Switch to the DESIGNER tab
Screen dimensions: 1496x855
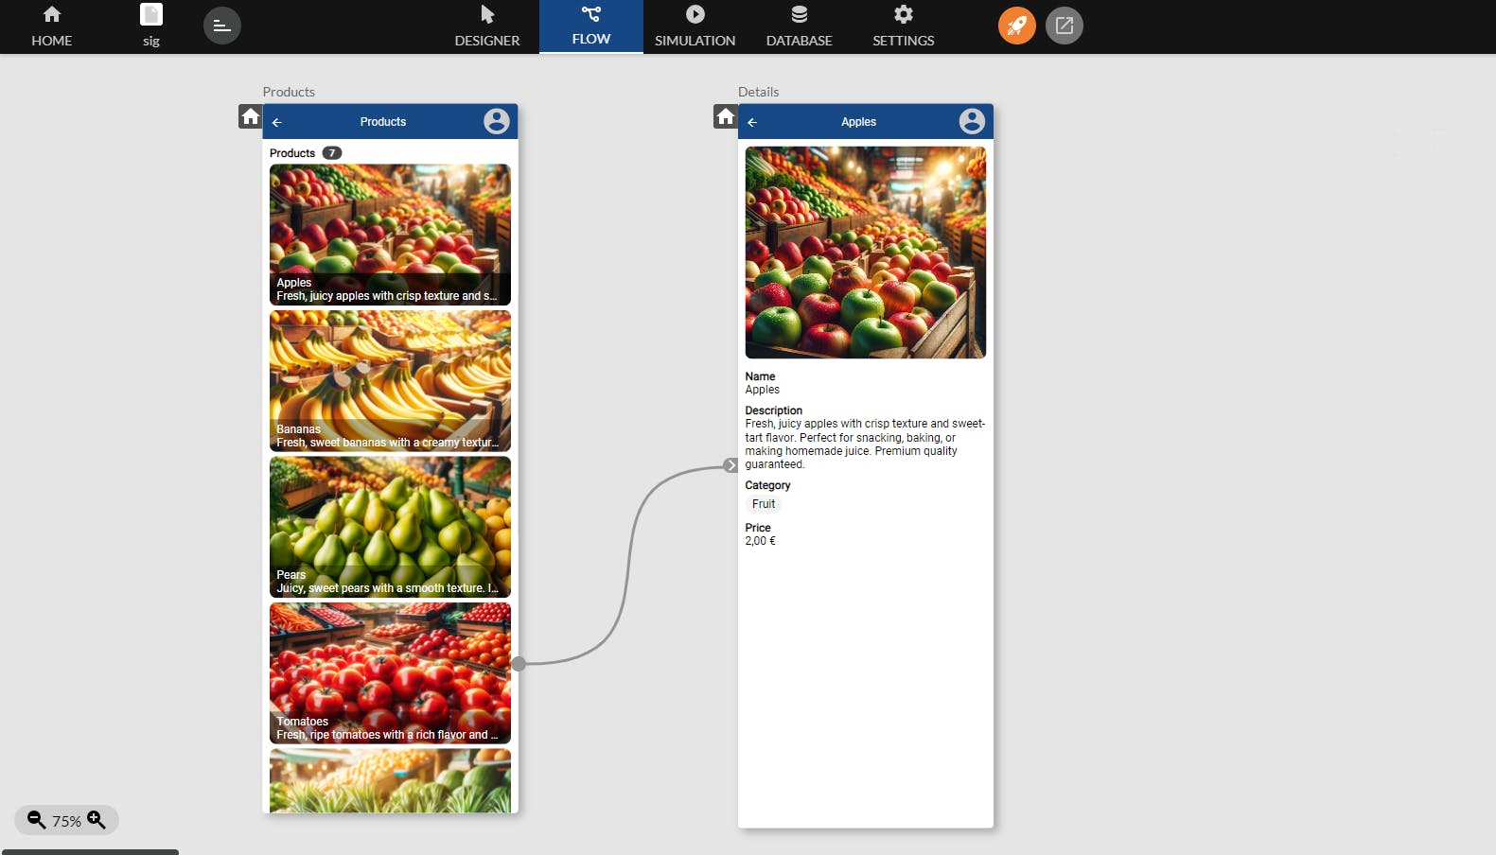(487, 26)
